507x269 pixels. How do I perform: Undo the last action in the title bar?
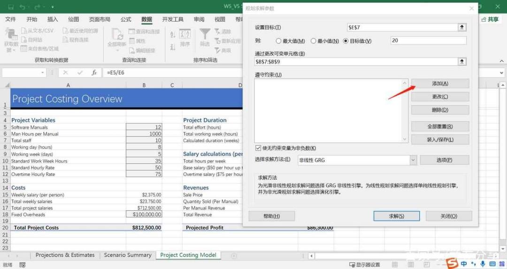(x=22, y=7)
